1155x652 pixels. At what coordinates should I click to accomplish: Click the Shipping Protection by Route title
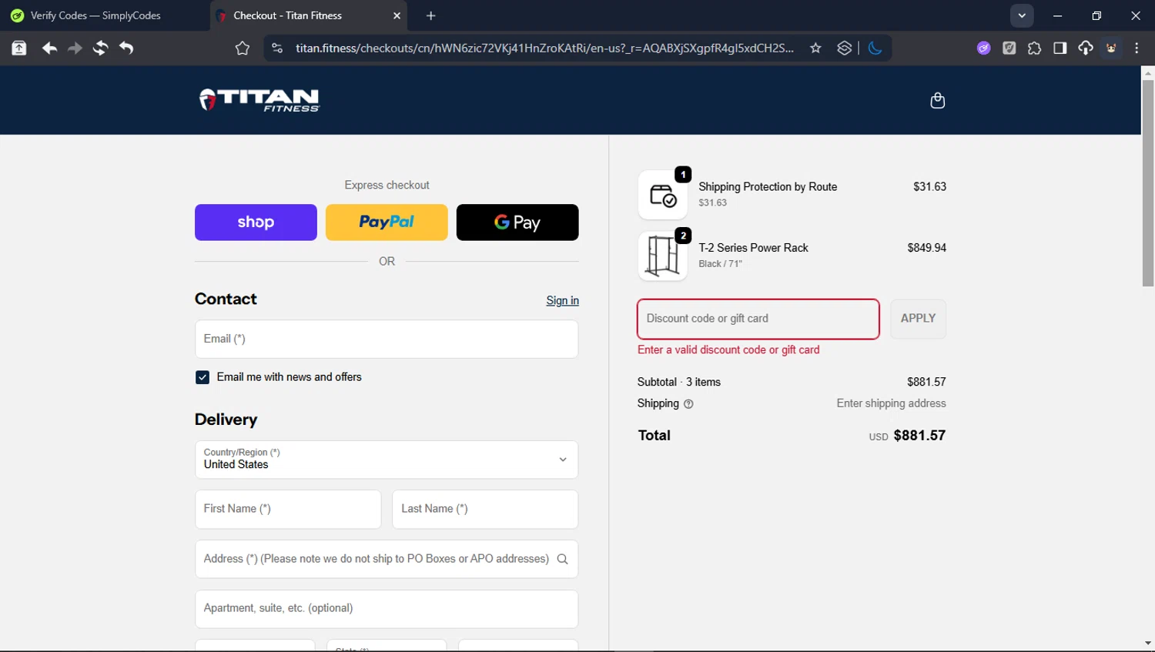tap(768, 187)
